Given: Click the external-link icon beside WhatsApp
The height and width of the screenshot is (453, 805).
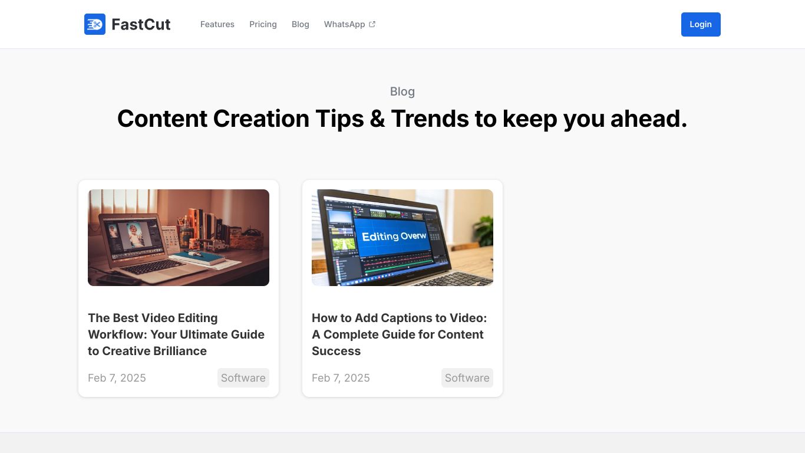Looking at the screenshot, I should 372,24.
